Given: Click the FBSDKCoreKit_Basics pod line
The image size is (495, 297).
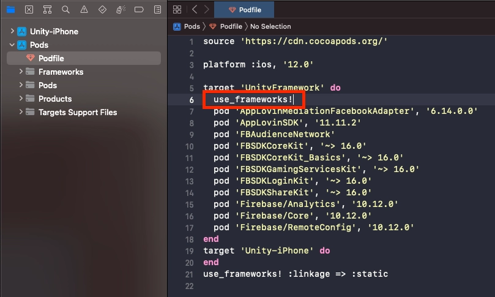Looking at the screenshot, I should click(308, 157).
